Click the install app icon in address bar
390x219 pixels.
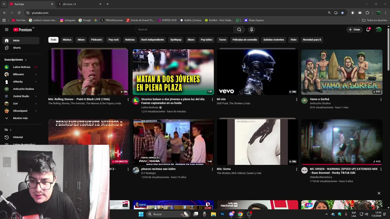point(336,13)
